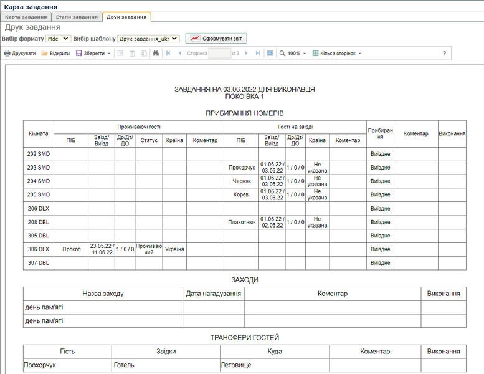Click the Друкувати printer icon
The height and width of the screenshot is (374, 484).
click(x=7, y=54)
